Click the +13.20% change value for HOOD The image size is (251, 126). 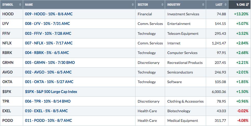click(241, 14)
